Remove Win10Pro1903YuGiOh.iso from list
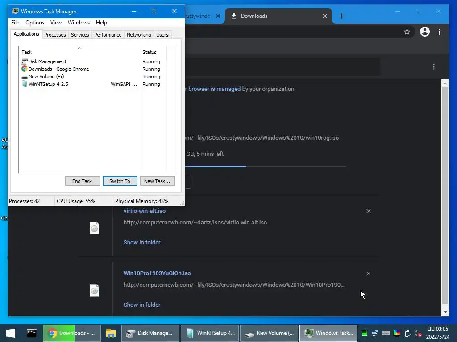The width and height of the screenshot is (457, 342). tap(368, 273)
